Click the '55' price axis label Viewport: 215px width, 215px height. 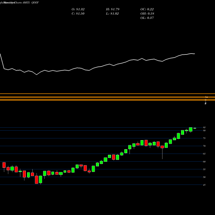point(204,169)
